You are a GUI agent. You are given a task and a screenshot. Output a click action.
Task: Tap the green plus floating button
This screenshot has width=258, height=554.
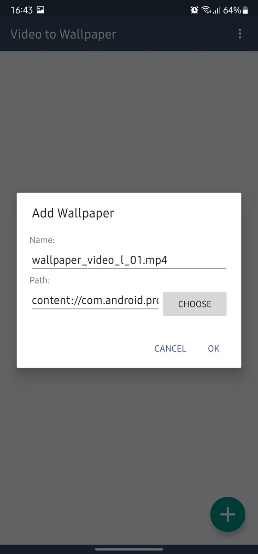point(228,514)
